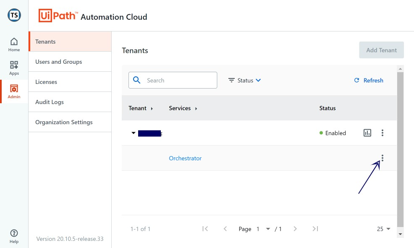The height and width of the screenshot is (248, 414).
Task: Click the Enabled status text
Action: coord(335,133)
